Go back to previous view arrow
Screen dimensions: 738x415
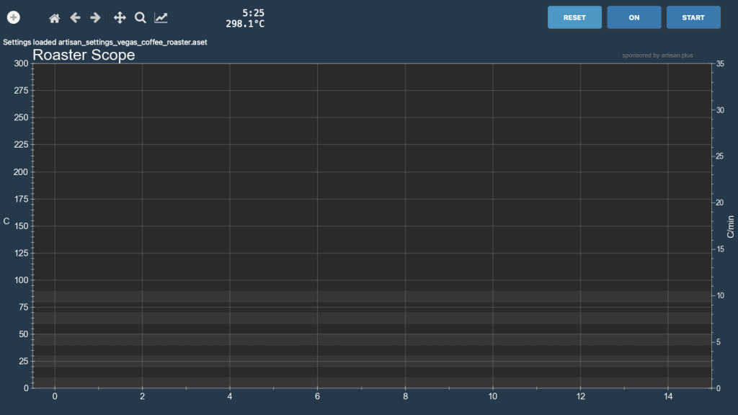tap(75, 17)
